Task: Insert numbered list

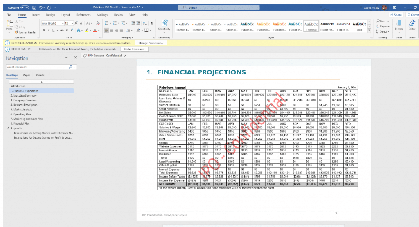Action: click(x=115, y=23)
